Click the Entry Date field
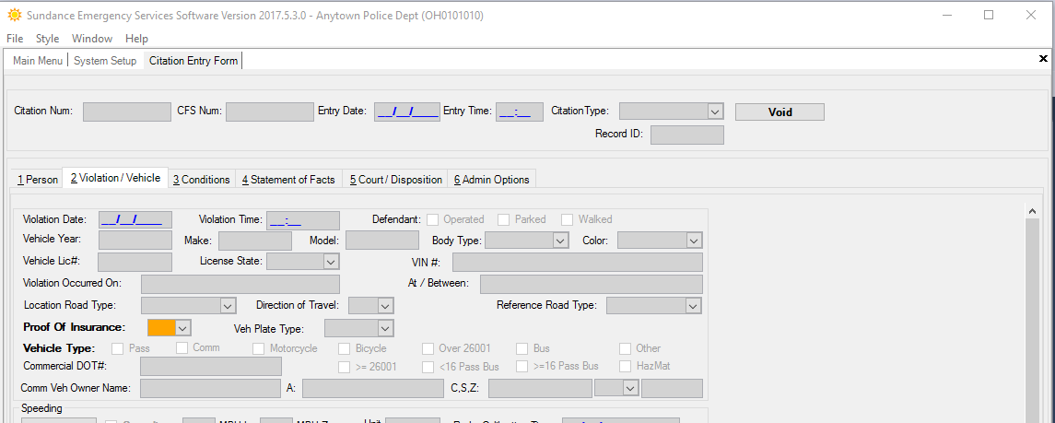The width and height of the screenshot is (1055, 423). pos(407,112)
